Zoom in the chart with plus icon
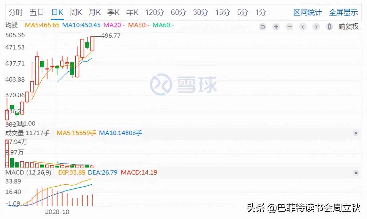 coord(276,26)
